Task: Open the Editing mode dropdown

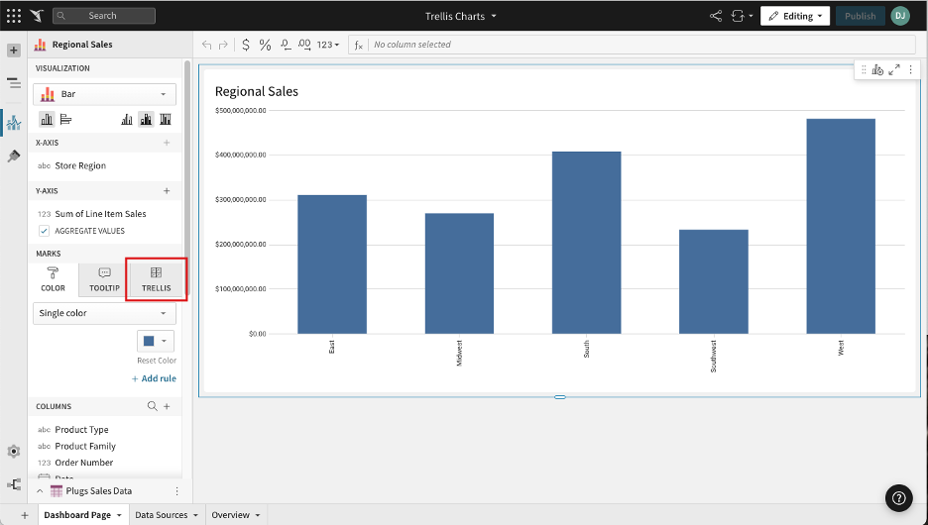Action: [795, 16]
